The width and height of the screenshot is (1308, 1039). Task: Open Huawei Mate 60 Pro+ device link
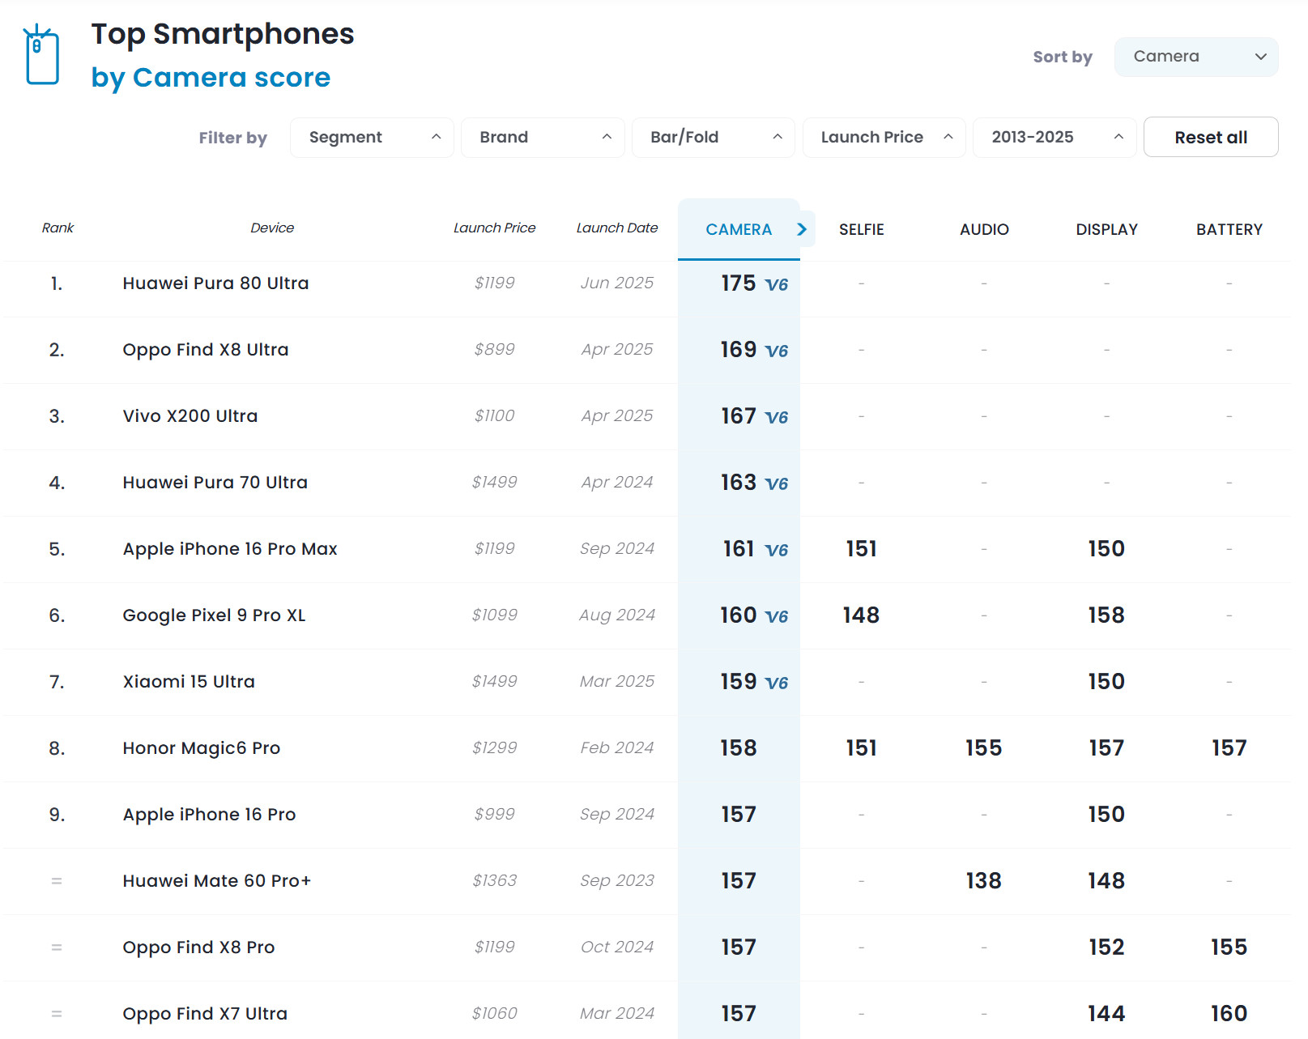pyautogui.click(x=217, y=881)
